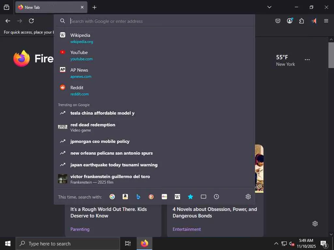Select the New Tab tab
The image size is (334, 250).
click(51, 7)
